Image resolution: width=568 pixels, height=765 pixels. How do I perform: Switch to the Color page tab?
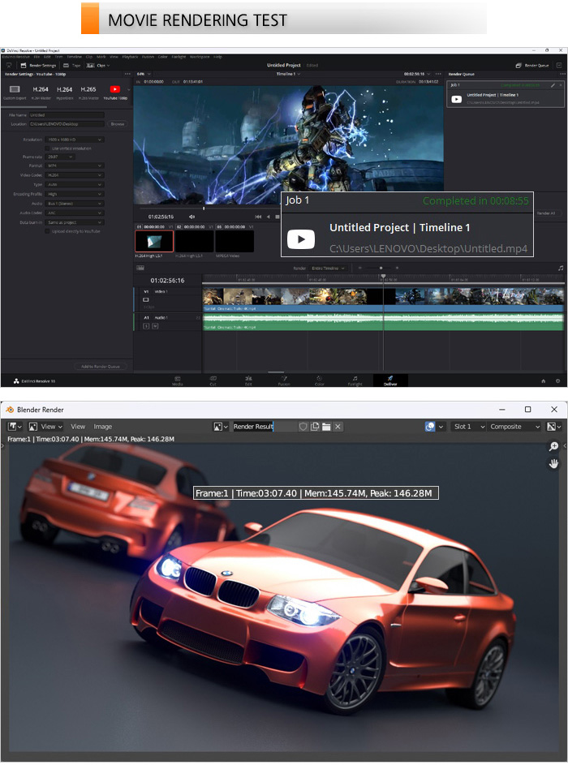click(319, 380)
